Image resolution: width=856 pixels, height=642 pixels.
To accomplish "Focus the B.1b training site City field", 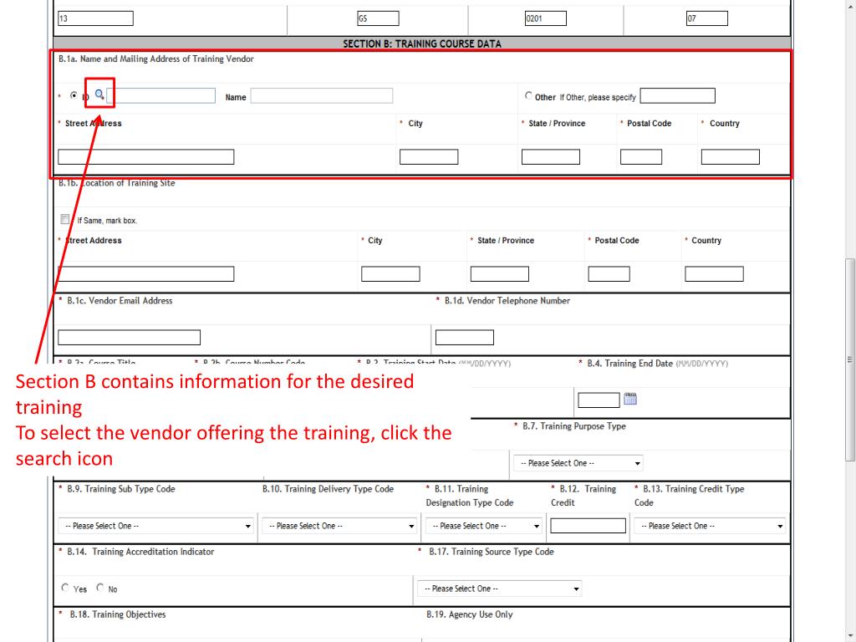I will (x=390, y=274).
